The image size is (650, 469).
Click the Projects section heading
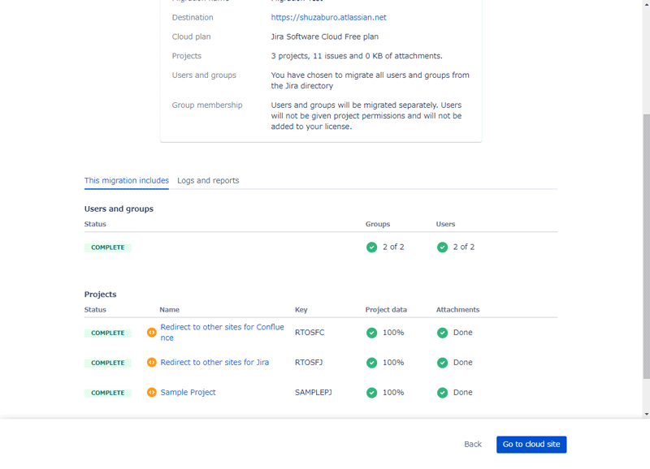click(100, 295)
